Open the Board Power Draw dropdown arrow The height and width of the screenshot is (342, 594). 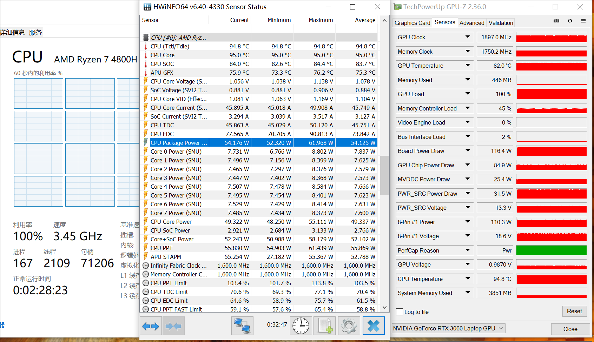click(x=468, y=150)
